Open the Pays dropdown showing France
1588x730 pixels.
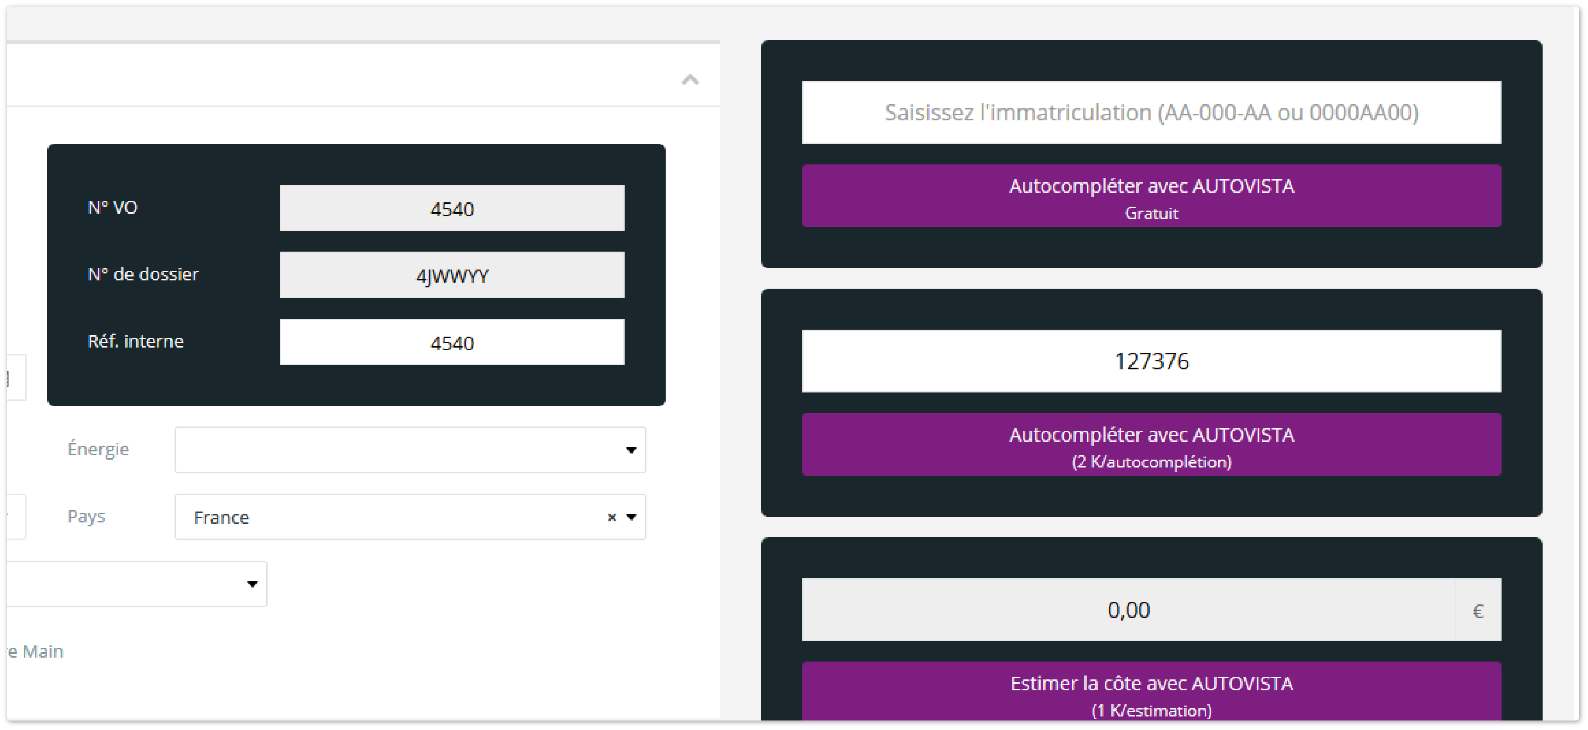pos(410,517)
